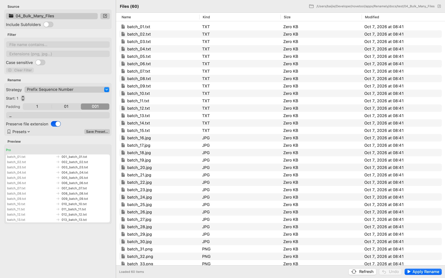Click preview entry 007_batch_07.txt
This screenshot has height=278, width=445.
click(74, 188)
